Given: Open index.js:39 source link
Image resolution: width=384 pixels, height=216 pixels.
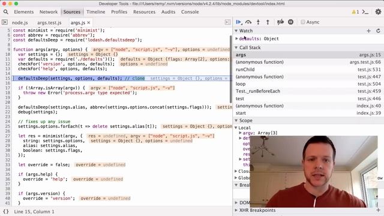Looking at the screenshot, I should [369, 113].
